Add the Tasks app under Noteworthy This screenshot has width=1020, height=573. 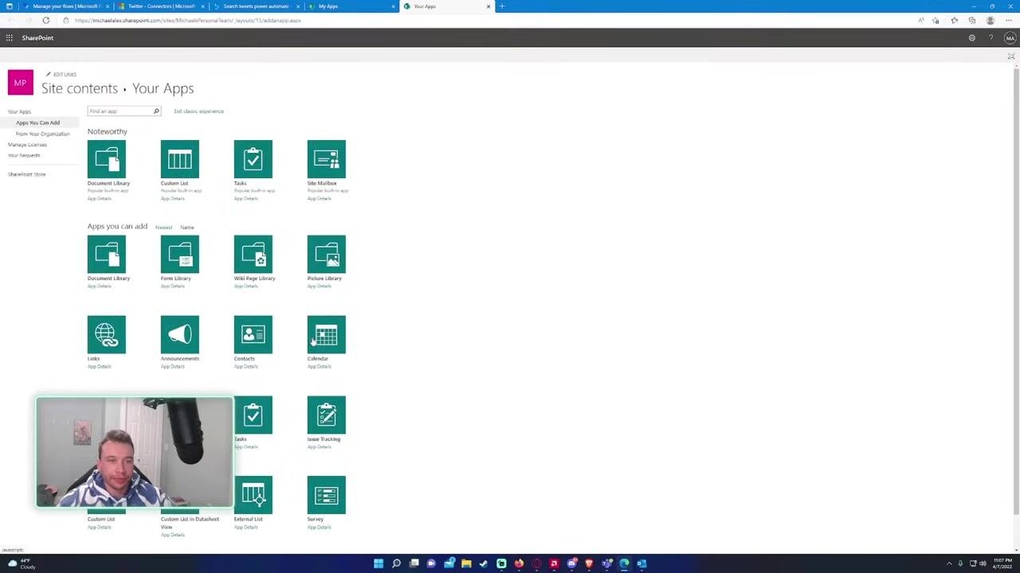pos(253,159)
